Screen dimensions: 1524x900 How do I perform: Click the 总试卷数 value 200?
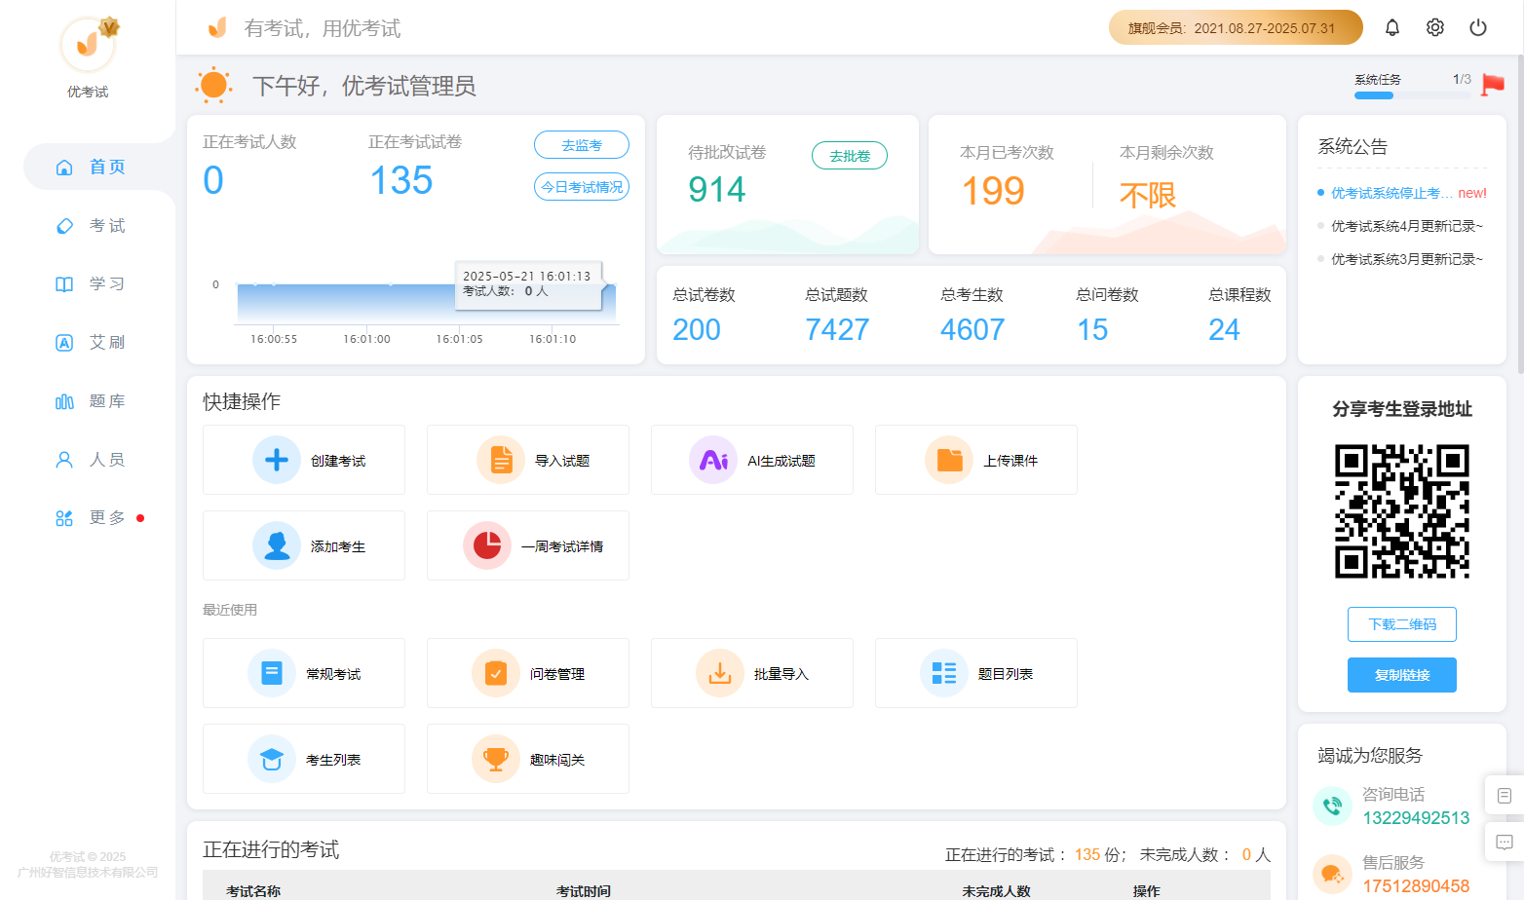pos(697,330)
